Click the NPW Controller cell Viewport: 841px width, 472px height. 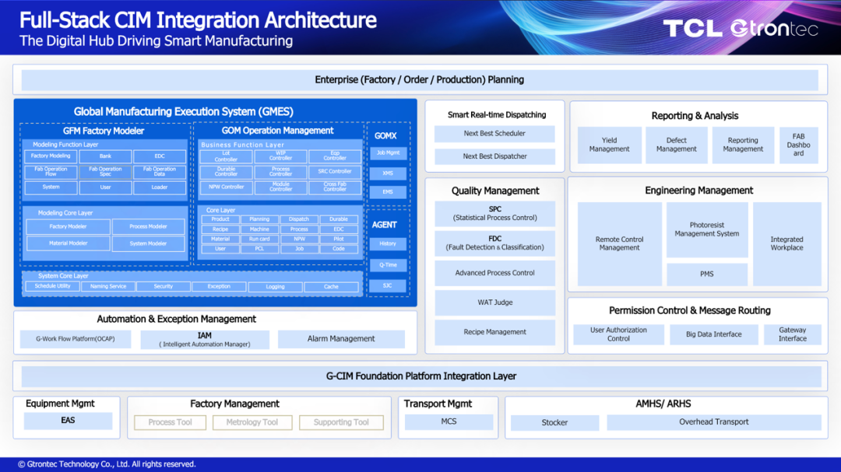click(x=226, y=187)
